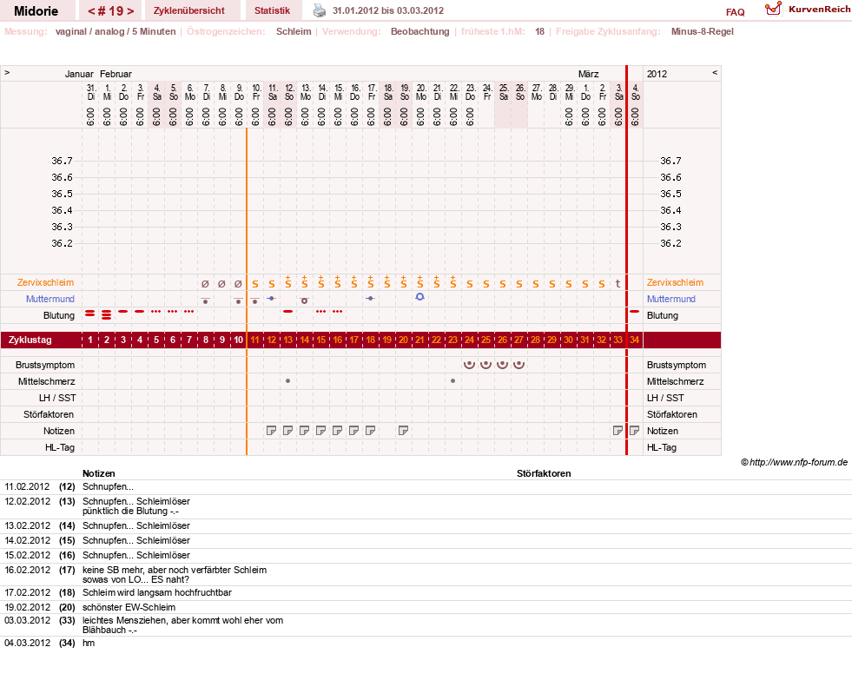
Task: Open the note icon on cycle day 13
Action: [288, 431]
